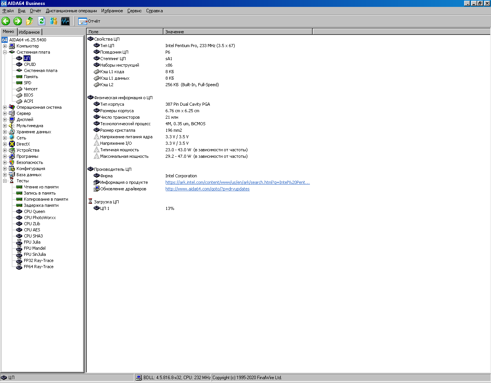Screen dimensions: 491x383
Task: Open the monitor graph icon in toolbar
Action: 65,21
